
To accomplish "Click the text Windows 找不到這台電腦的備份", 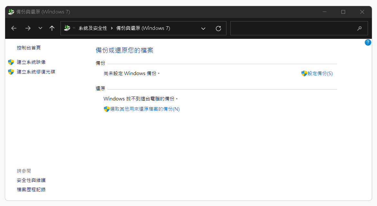I will click(141, 99).
